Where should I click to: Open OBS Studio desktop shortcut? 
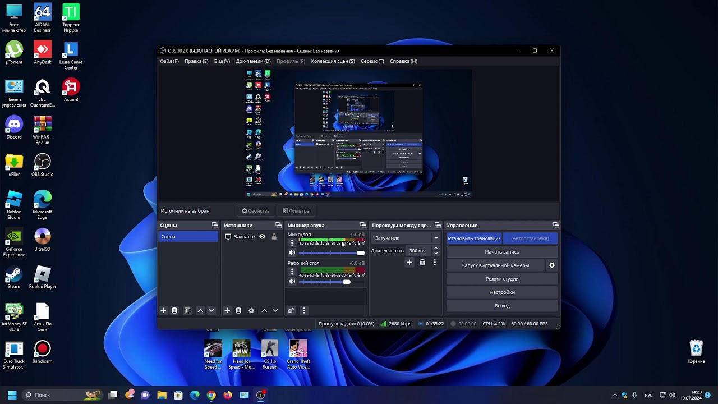42,165
